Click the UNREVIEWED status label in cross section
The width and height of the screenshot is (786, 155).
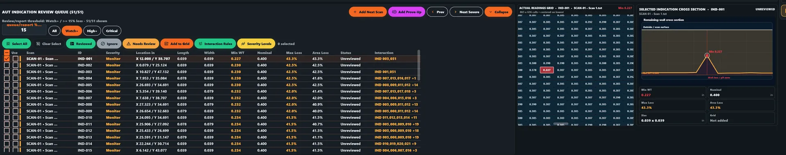point(765,9)
